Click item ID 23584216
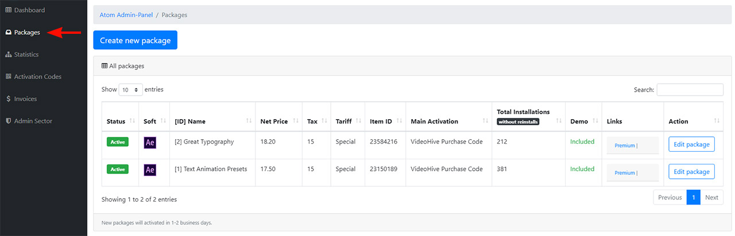The height and width of the screenshot is (236, 735). pyautogui.click(x=384, y=141)
